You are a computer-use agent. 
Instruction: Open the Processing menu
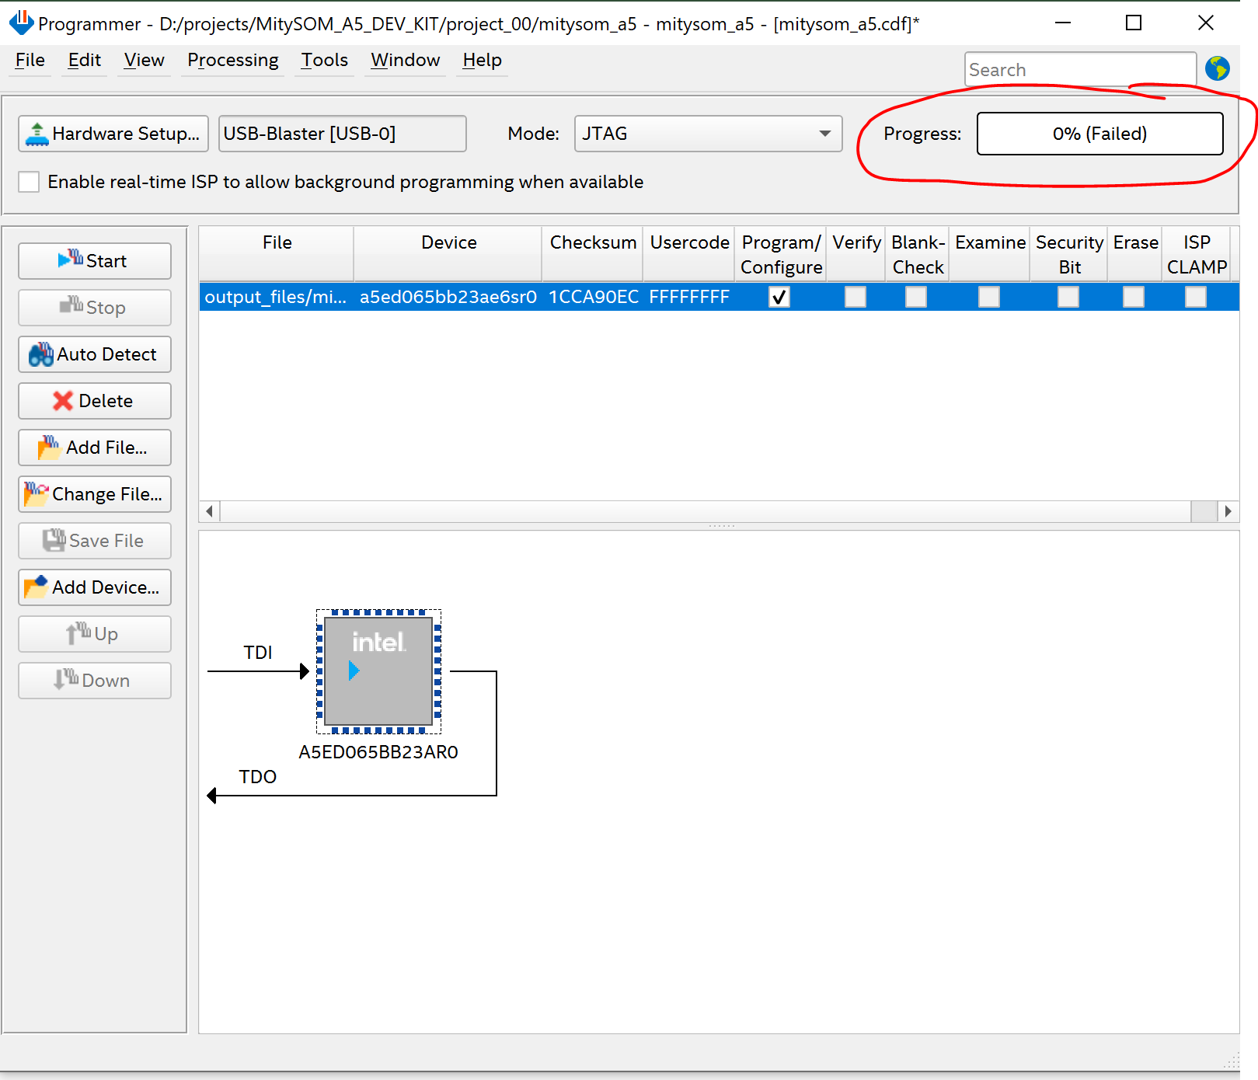[233, 61]
